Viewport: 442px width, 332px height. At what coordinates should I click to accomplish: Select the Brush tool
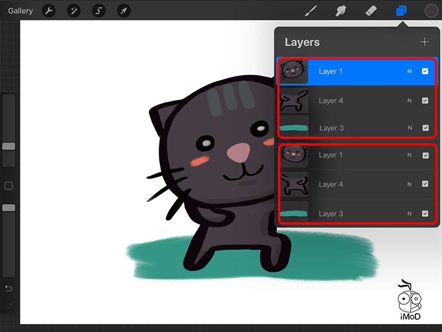coord(311,11)
